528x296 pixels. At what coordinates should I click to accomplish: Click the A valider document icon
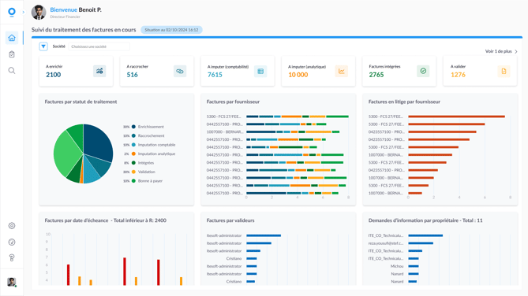tap(504, 71)
